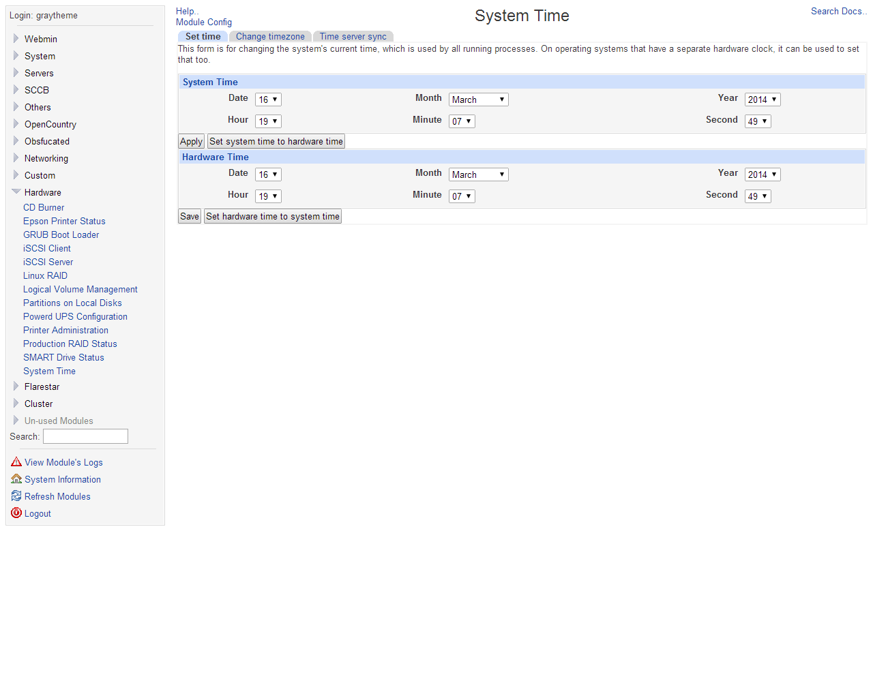Open the Hardware Time Second dropdown
The image size is (873, 698).
tap(757, 196)
